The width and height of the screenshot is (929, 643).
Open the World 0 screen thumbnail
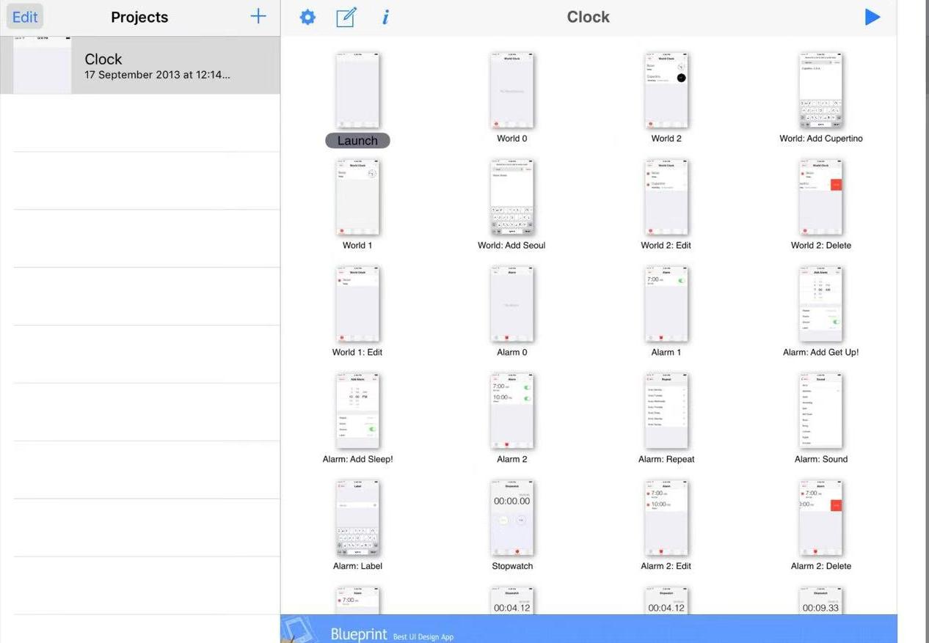tap(511, 89)
